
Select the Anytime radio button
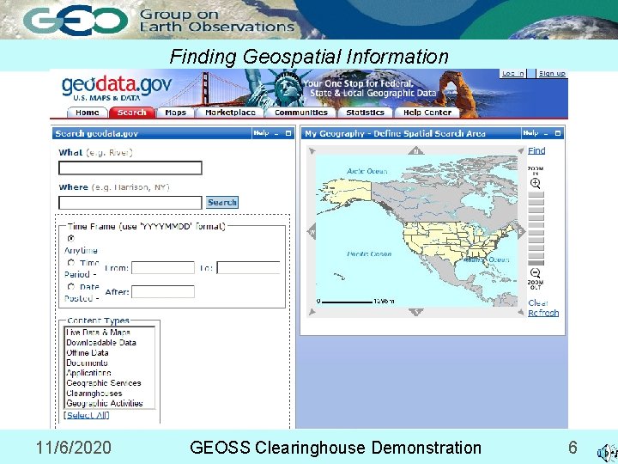[71, 238]
